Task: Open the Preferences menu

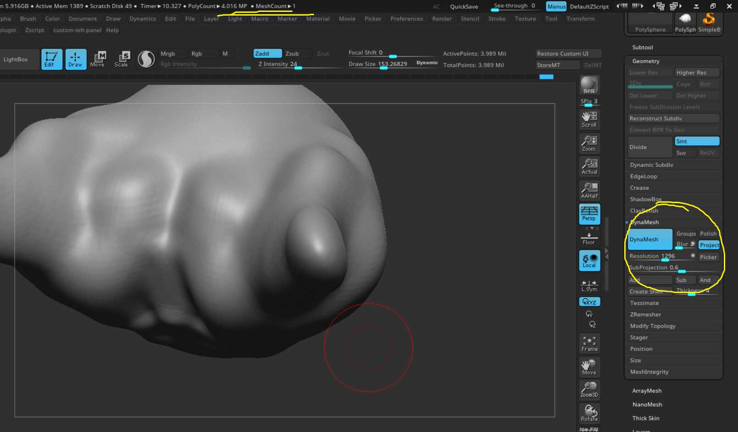Action: coord(406,19)
